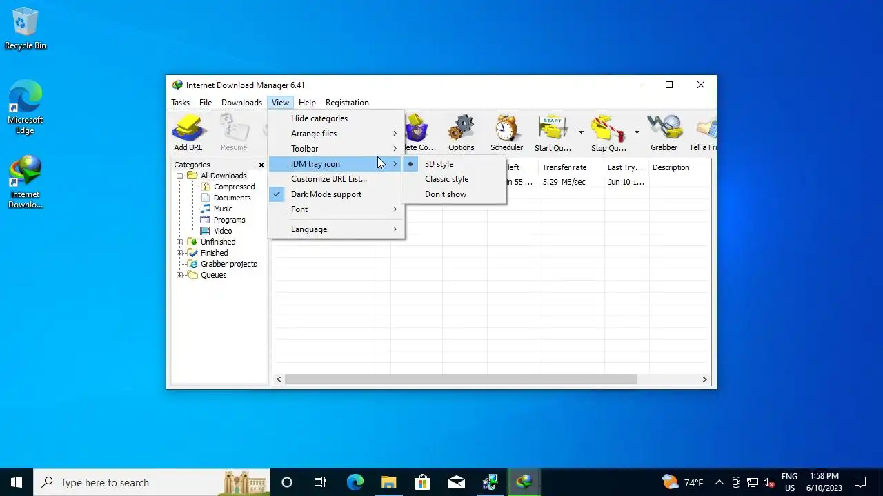This screenshot has height=496, width=883.
Task: Click the Delete Completed toolbar icon
Action: tap(420, 133)
